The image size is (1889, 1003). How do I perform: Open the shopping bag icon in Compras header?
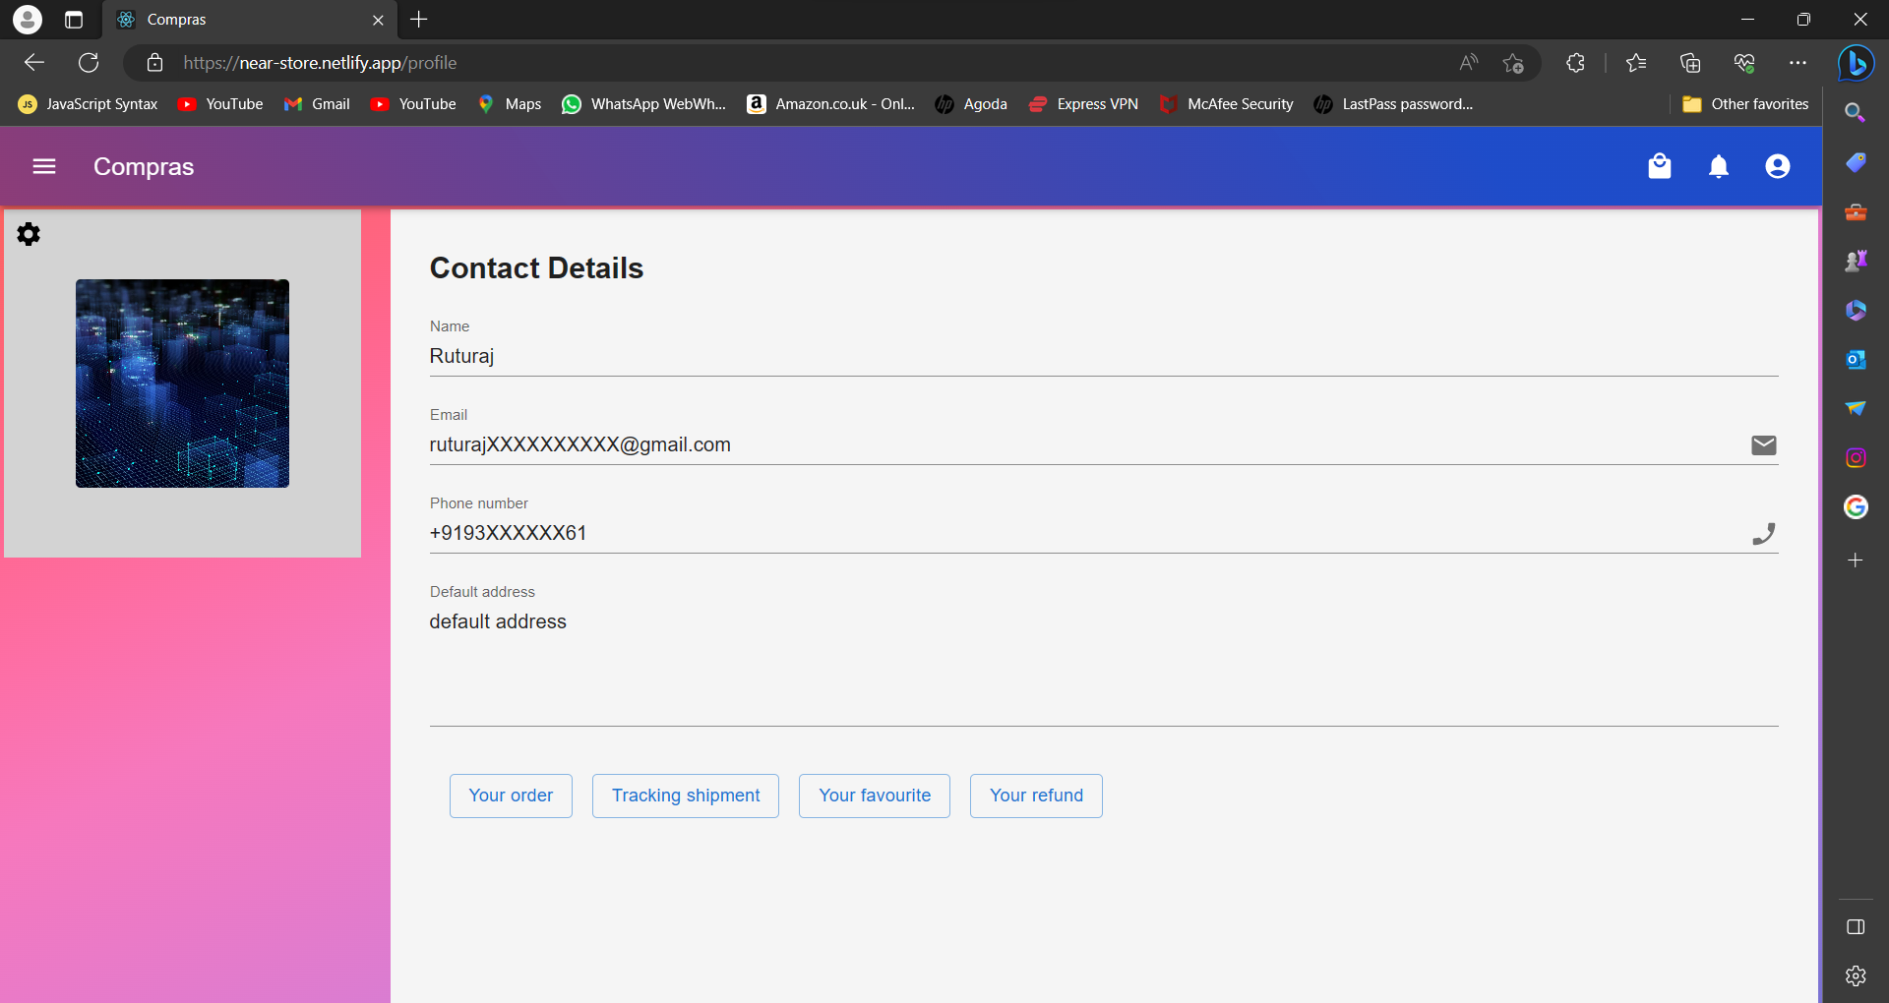click(x=1660, y=166)
